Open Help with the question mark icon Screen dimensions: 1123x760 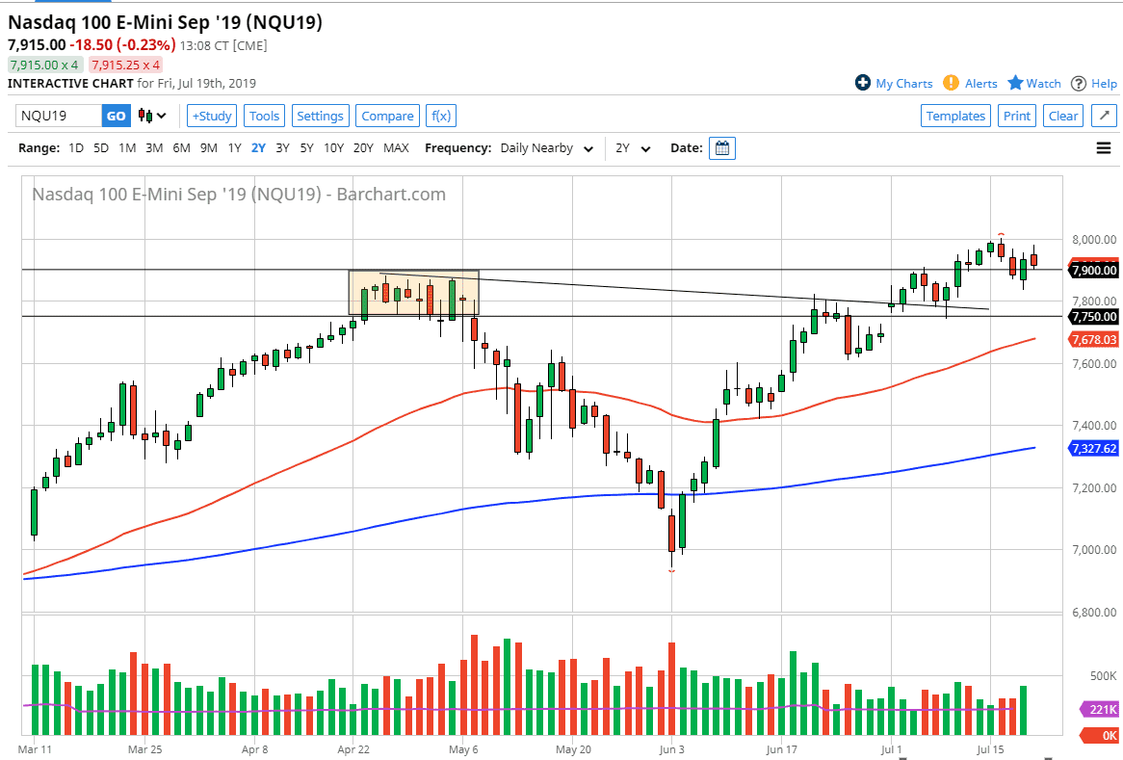(1080, 83)
